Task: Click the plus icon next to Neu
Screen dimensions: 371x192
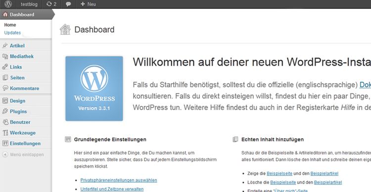Action: click(83, 4)
